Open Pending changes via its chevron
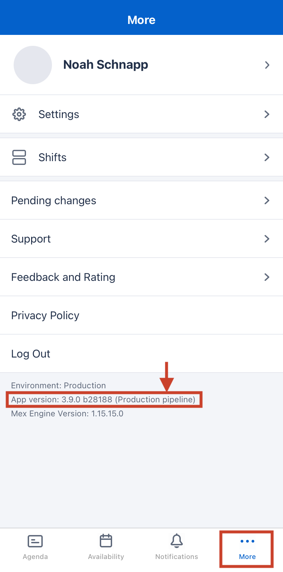 (267, 200)
